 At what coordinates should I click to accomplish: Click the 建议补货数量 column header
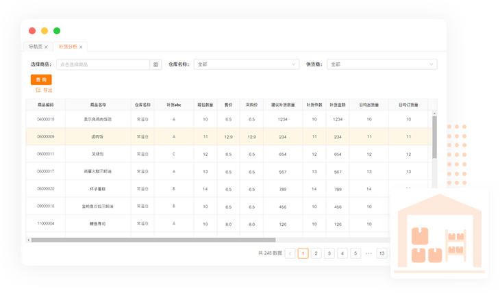pyautogui.click(x=283, y=105)
